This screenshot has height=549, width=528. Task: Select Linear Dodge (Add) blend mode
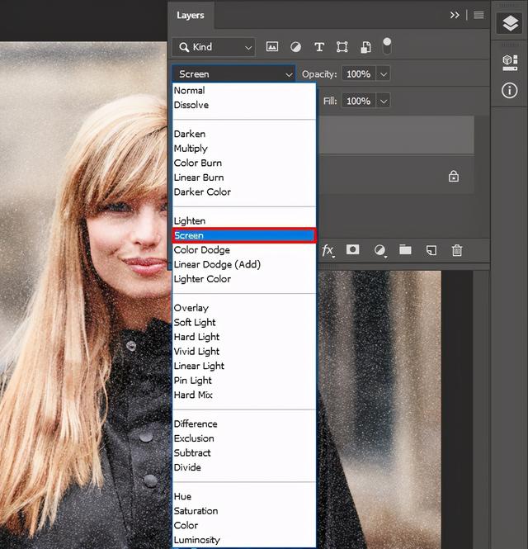click(x=244, y=264)
